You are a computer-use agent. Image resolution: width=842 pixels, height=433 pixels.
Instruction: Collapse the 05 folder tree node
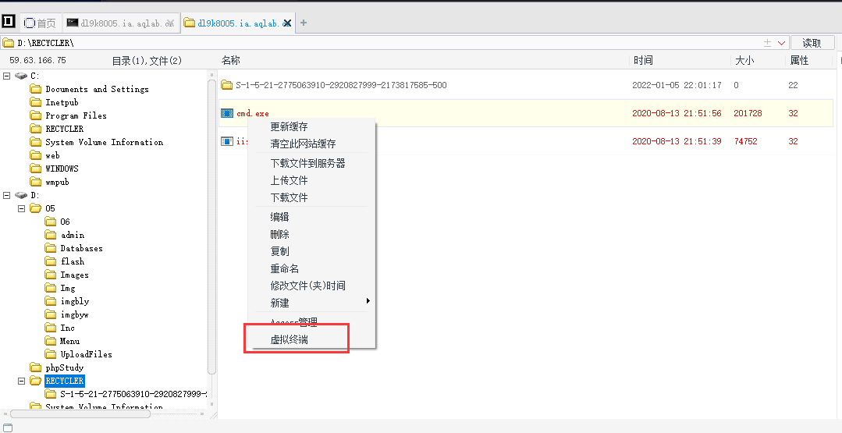[x=22, y=208]
